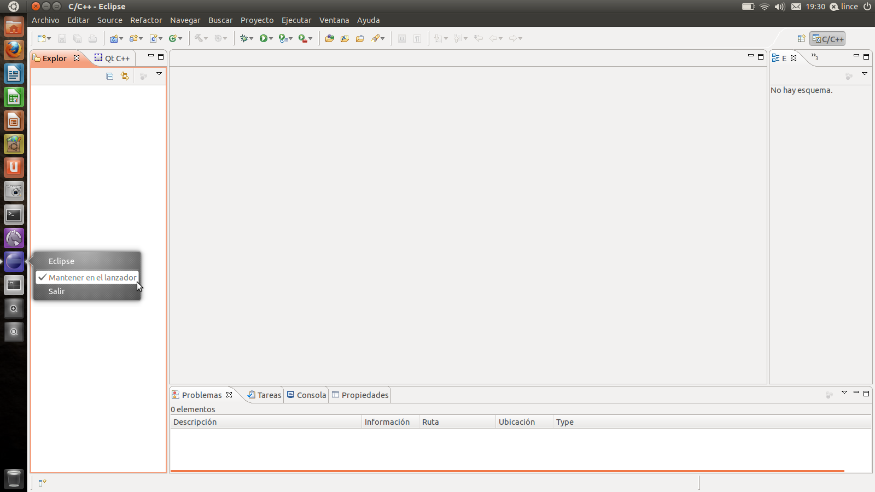Open the Debug dropdown arrow

[252, 39]
